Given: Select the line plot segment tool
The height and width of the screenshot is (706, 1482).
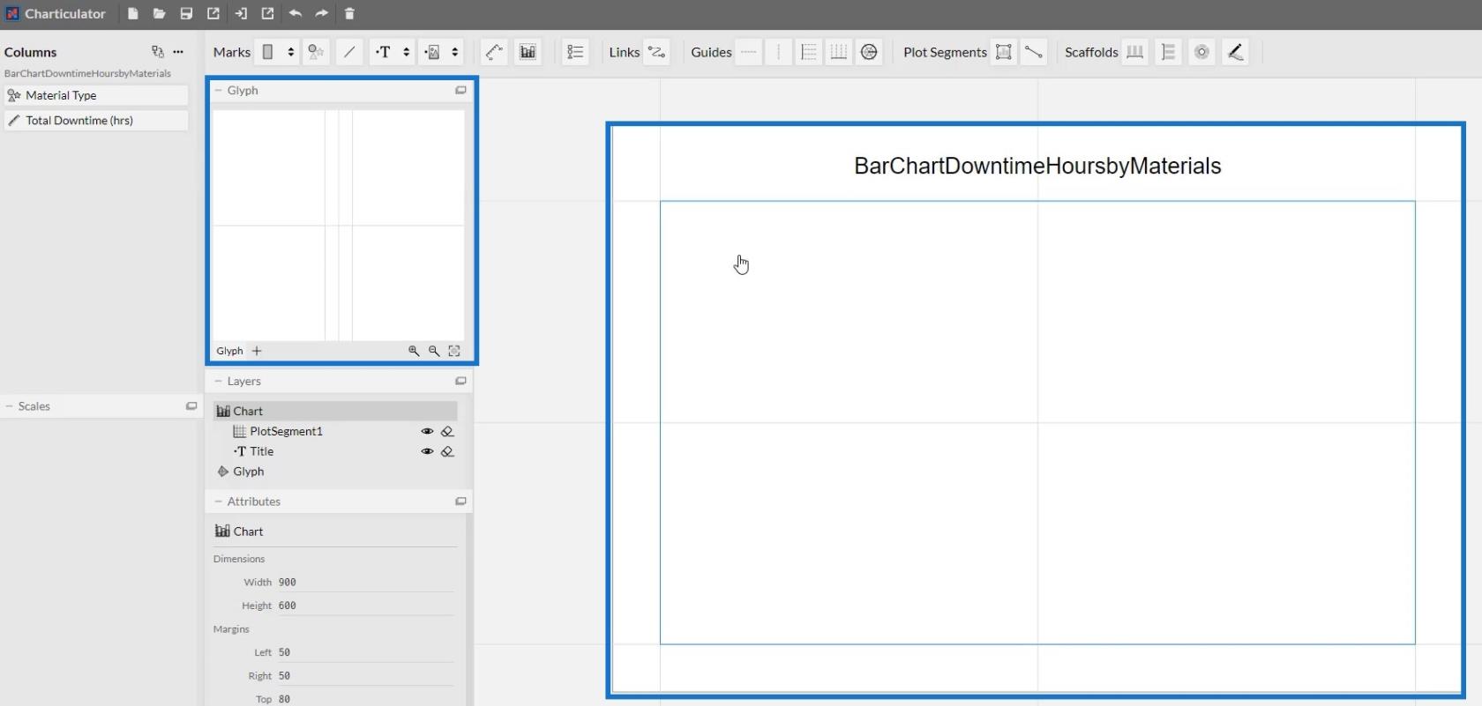Looking at the screenshot, I should (1034, 52).
